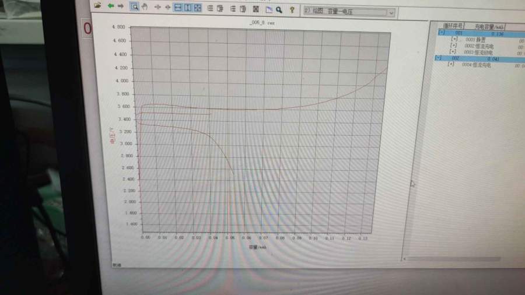Click the 4.800 voltage axis tick label
Screen dimensions: 525x295
[x=118, y=27]
